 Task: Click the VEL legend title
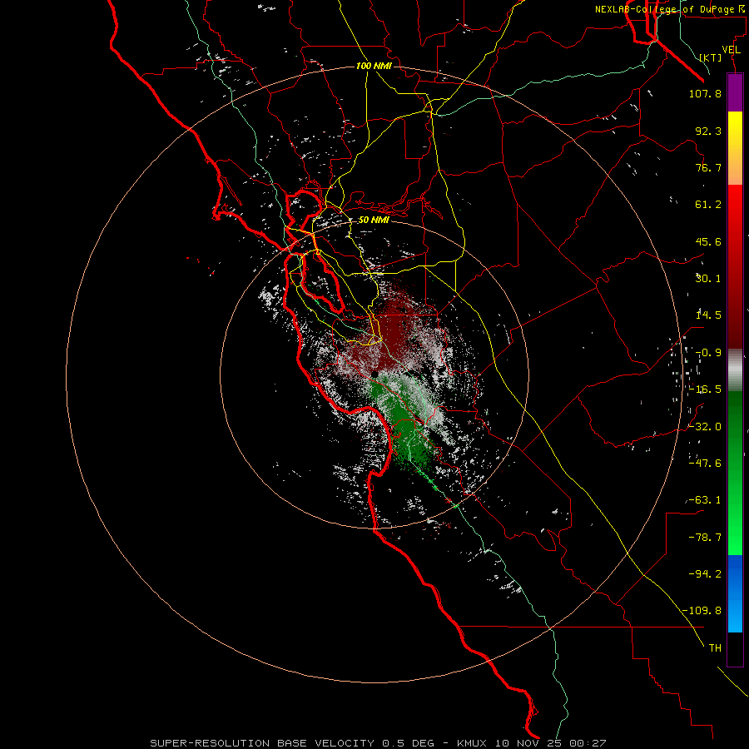pos(731,50)
